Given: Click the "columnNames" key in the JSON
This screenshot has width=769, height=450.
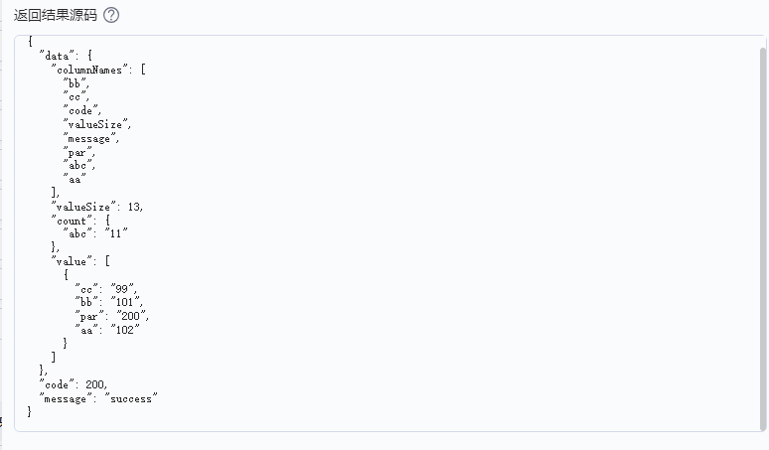Looking at the screenshot, I should 95,70.
